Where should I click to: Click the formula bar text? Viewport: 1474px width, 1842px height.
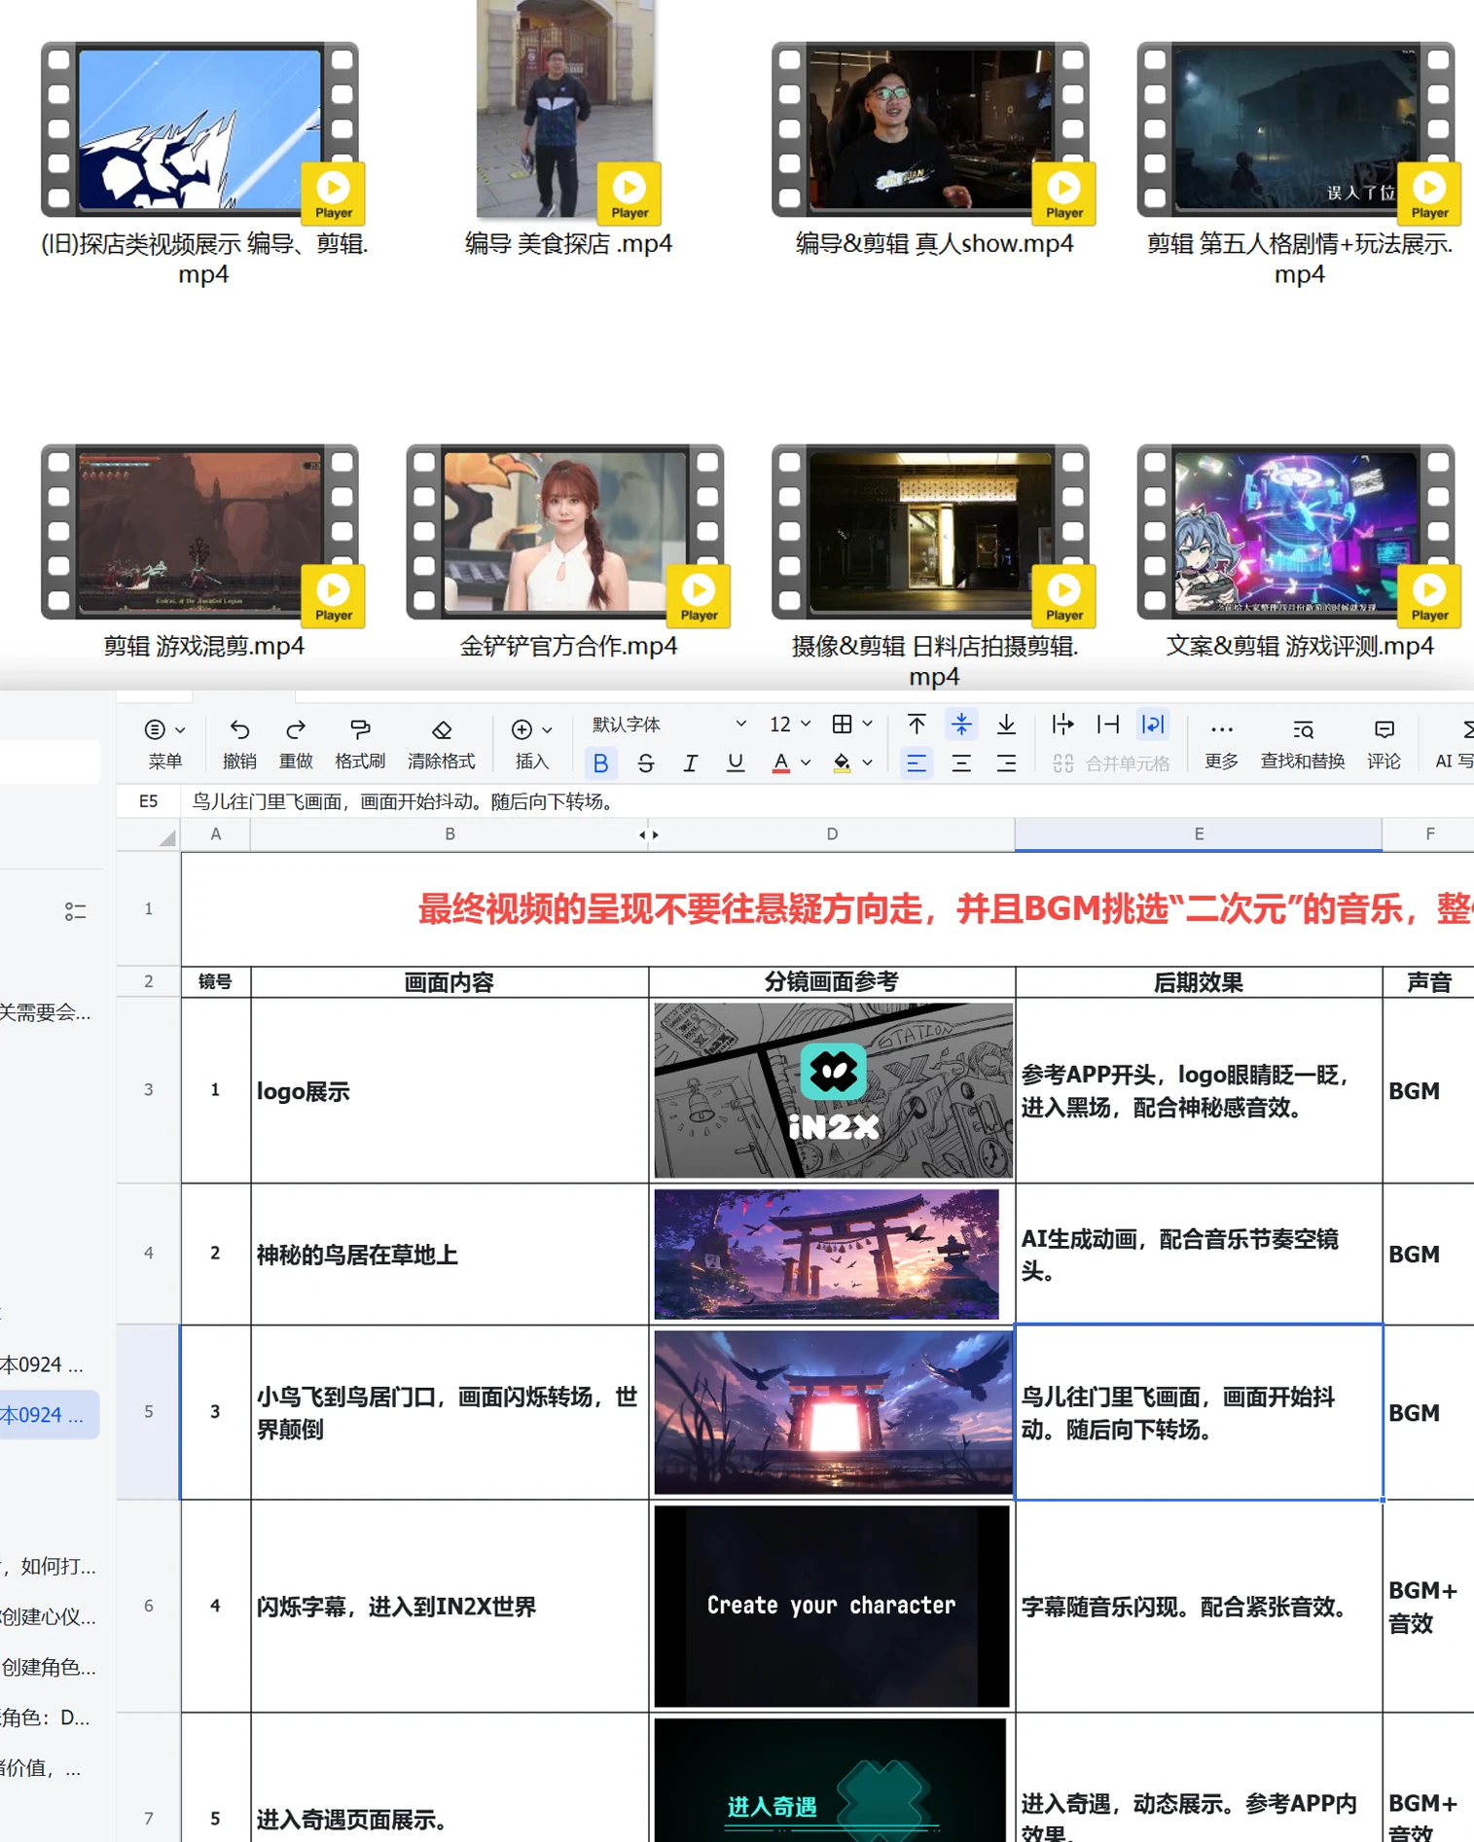coord(403,801)
